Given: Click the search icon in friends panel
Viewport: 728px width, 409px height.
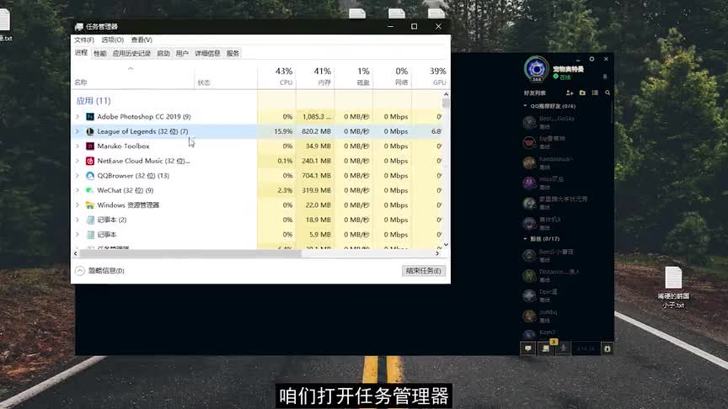Looking at the screenshot, I should coord(608,93).
